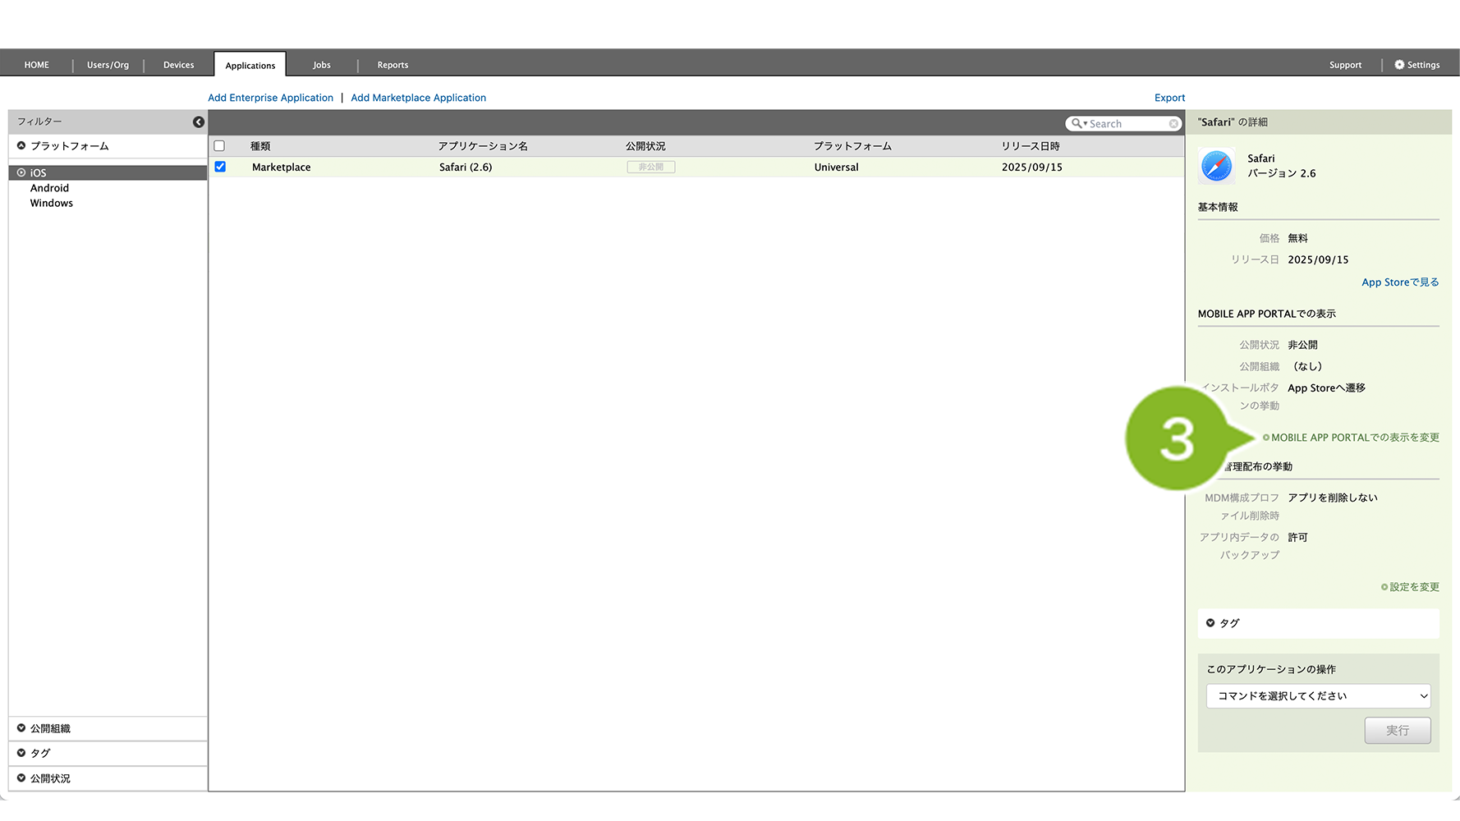Click the Settings gear icon
This screenshot has width=1460, height=821.
[x=1399, y=65]
